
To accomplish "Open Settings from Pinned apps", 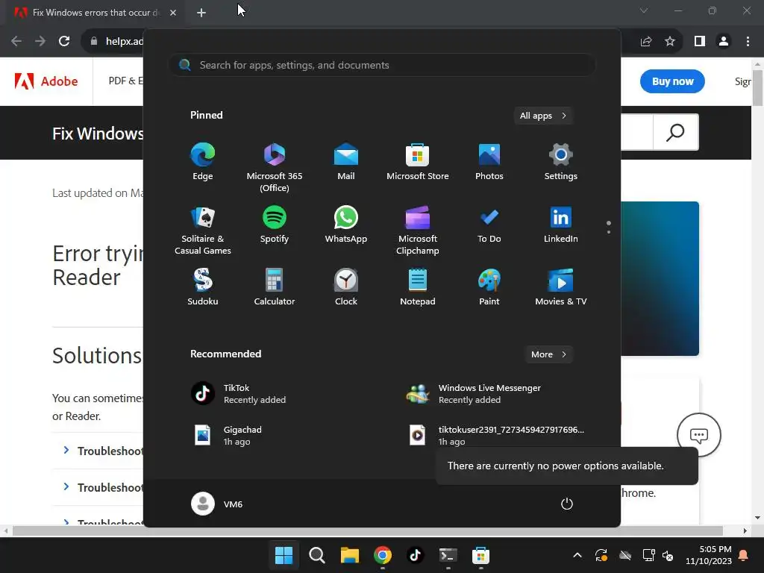I will 561,162.
